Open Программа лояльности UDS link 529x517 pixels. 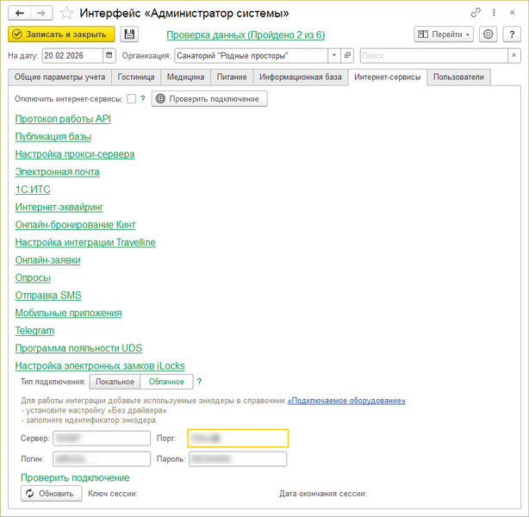(x=78, y=348)
